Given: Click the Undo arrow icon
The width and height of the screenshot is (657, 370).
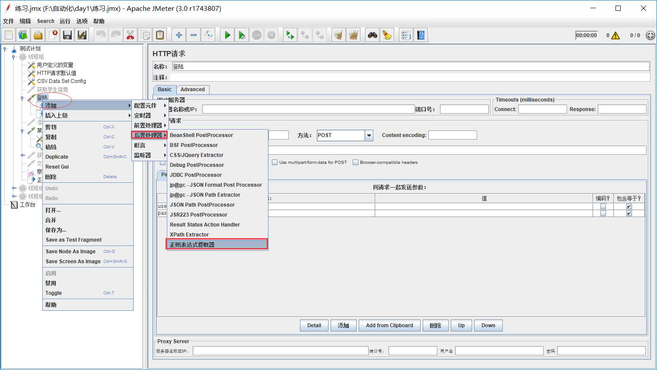Looking at the screenshot, I should pyautogui.click(x=101, y=35).
